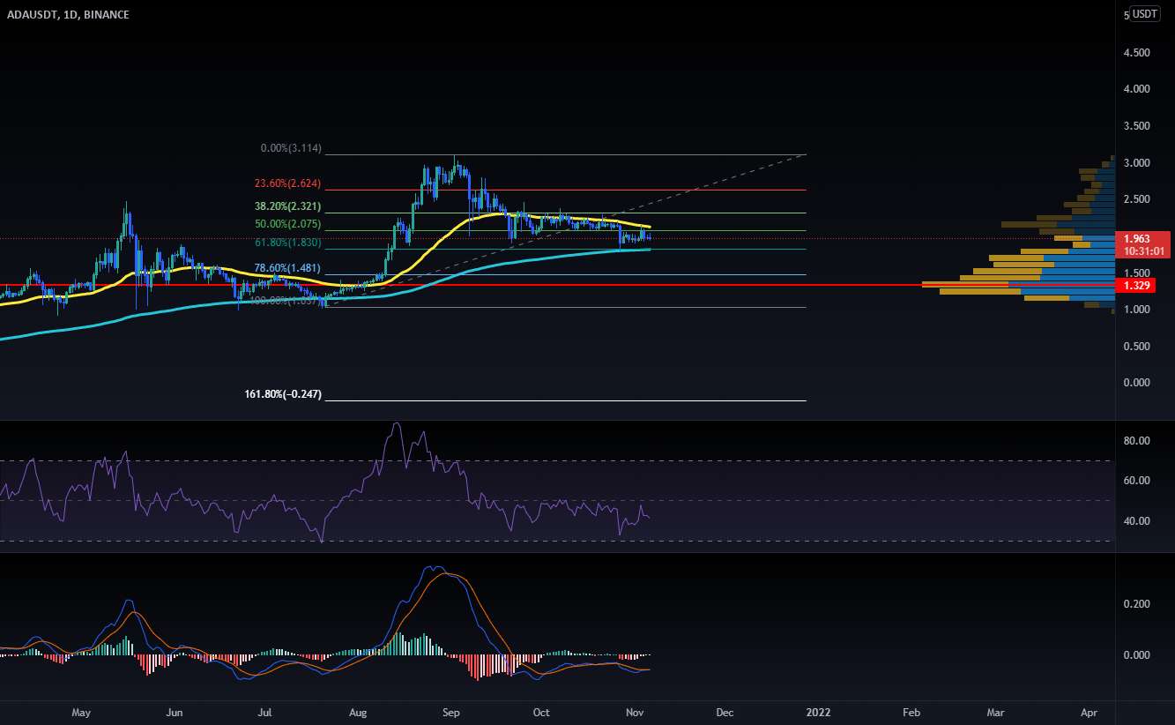Select the red 23.60% Fibonacci level line
The image size is (1175, 725).
pos(565,190)
